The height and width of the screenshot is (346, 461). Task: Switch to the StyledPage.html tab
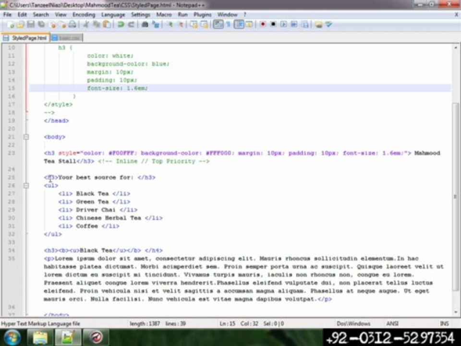click(x=25, y=38)
